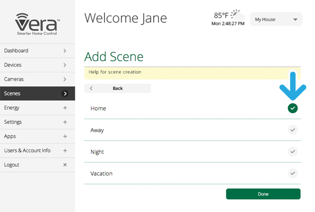Toggle the Vacation mode checkmark
The image size is (315, 212).
293,173
